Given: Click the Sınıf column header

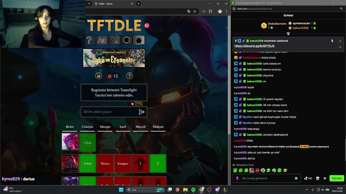Looking at the screenshot, I should (123, 127).
